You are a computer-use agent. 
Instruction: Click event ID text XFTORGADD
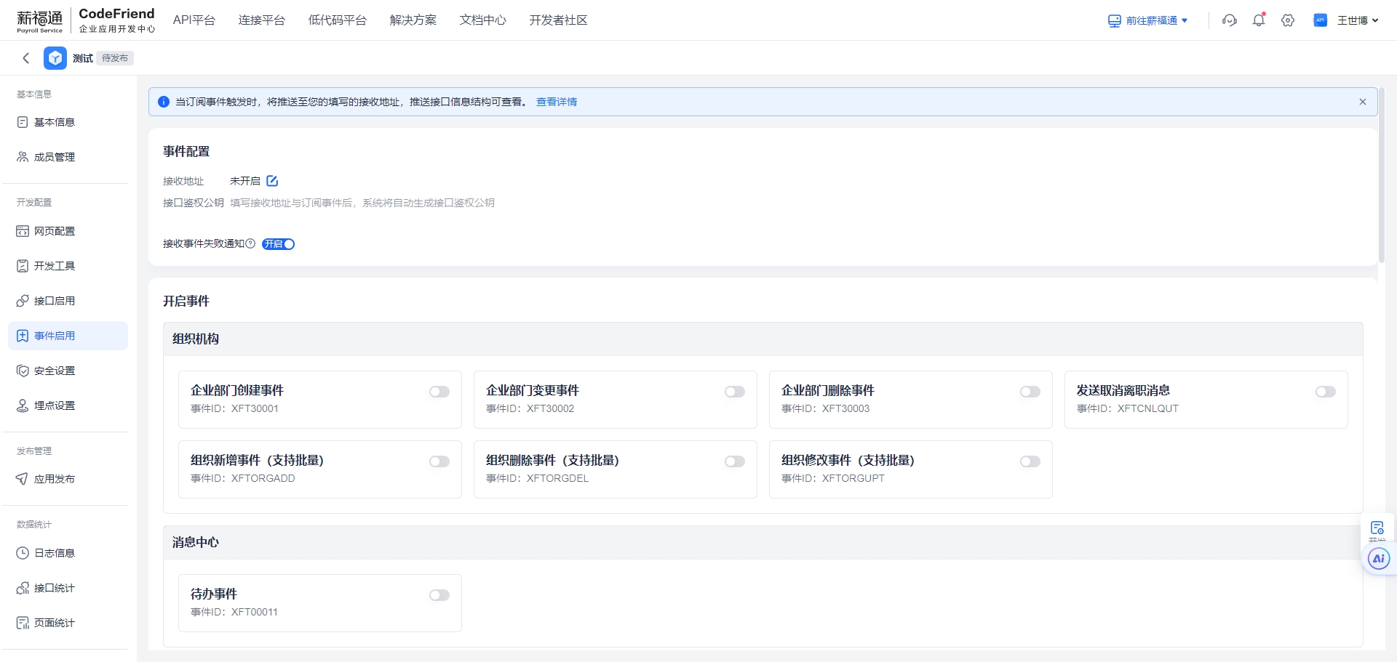(x=263, y=478)
